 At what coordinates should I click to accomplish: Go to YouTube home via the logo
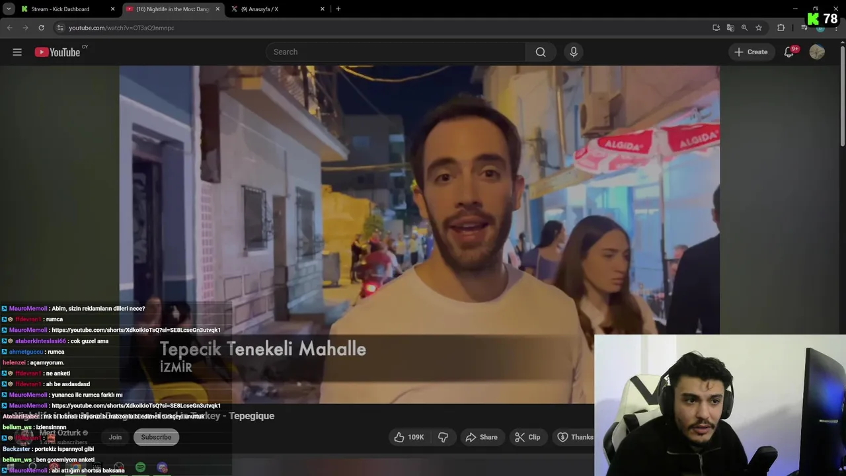click(x=58, y=52)
